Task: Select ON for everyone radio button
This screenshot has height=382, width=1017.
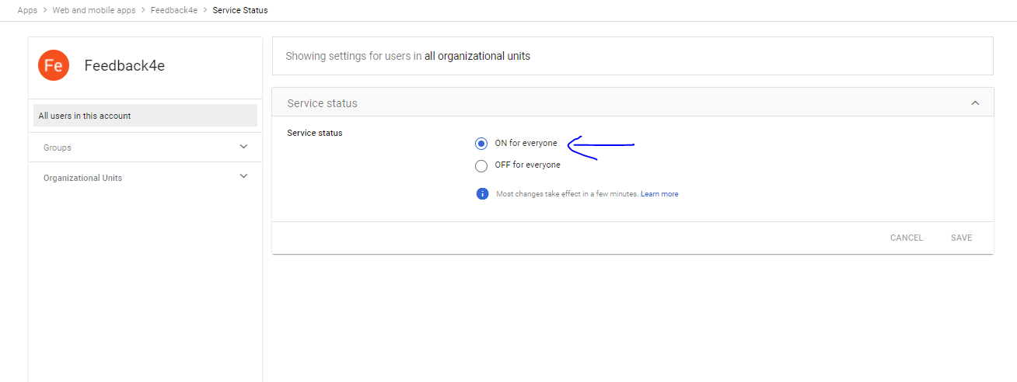Action: (481, 144)
